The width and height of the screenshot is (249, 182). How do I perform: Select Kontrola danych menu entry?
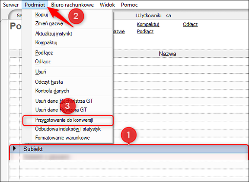tap(67, 91)
